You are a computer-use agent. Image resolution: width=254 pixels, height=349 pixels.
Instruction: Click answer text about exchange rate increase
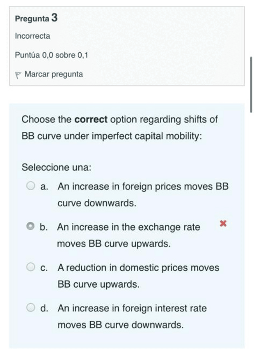click(x=128, y=235)
